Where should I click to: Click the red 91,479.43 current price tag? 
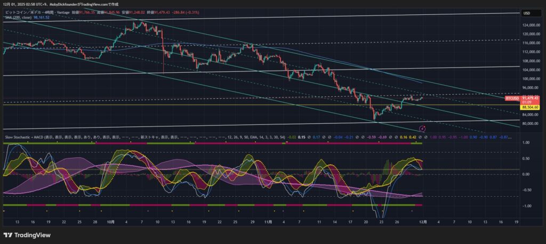(x=531, y=98)
